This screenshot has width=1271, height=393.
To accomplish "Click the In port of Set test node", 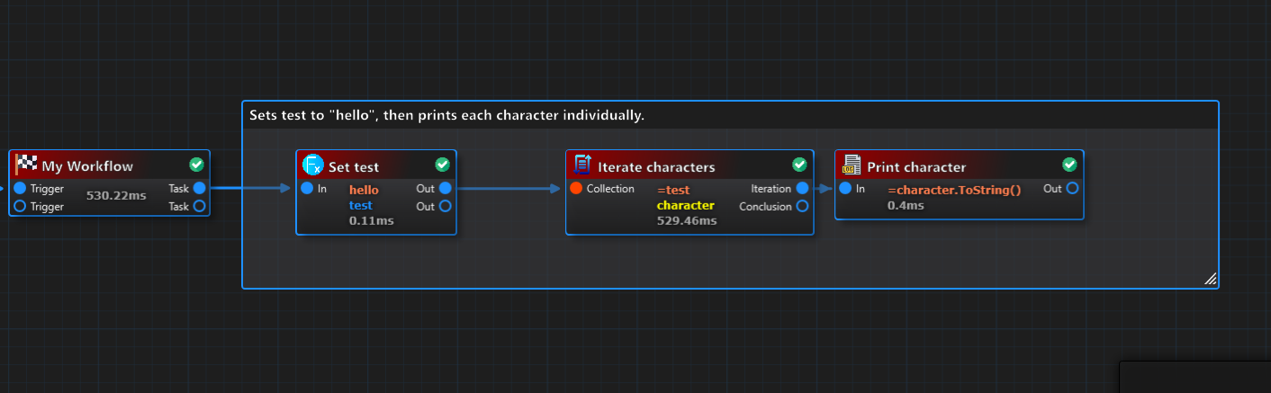I will pos(306,189).
